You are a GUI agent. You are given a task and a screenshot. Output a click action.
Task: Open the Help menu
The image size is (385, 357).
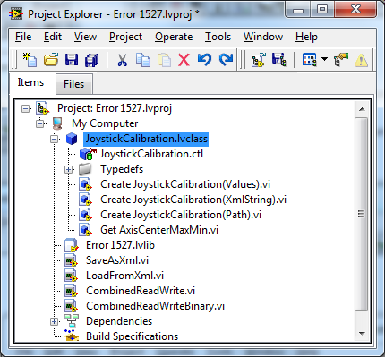point(306,37)
